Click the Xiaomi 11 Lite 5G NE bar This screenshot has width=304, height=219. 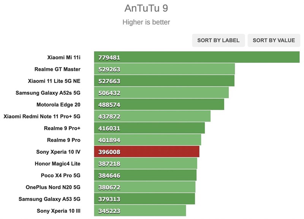pos(164,81)
